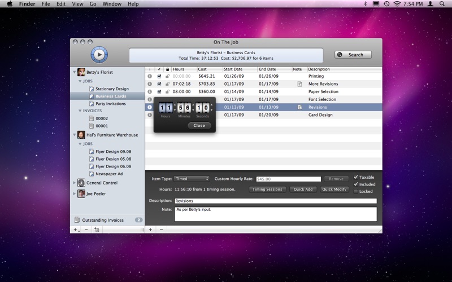The width and height of the screenshot is (452, 282).
Task: Open the Window menu
Action: 112,4
